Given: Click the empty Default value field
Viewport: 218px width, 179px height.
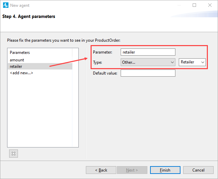Looking at the screenshot, I should coord(148,73).
